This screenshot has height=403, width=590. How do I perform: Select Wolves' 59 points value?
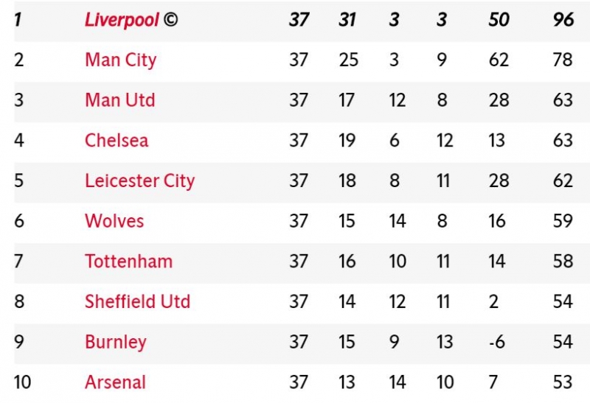(563, 220)
